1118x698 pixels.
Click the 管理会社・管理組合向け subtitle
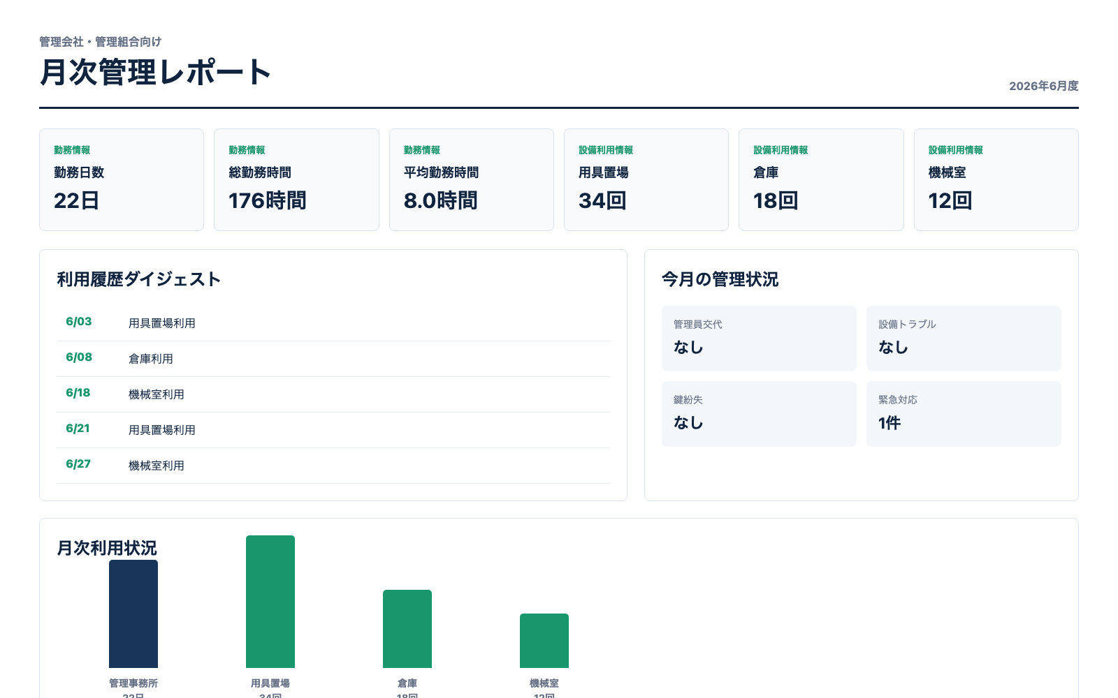[100, 42]
